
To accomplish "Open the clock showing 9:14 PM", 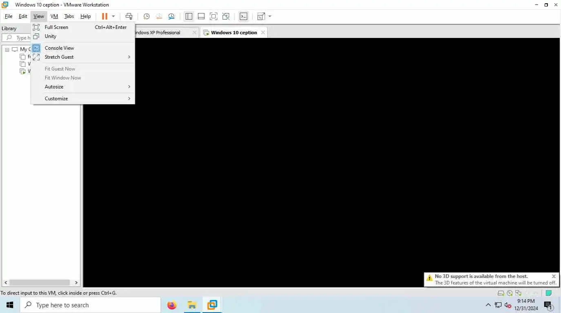I will click(526, 305).
